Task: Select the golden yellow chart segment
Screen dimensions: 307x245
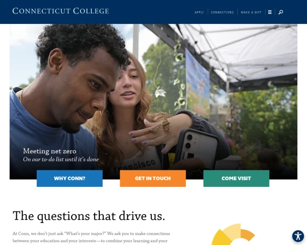Action: click(218, 238)
